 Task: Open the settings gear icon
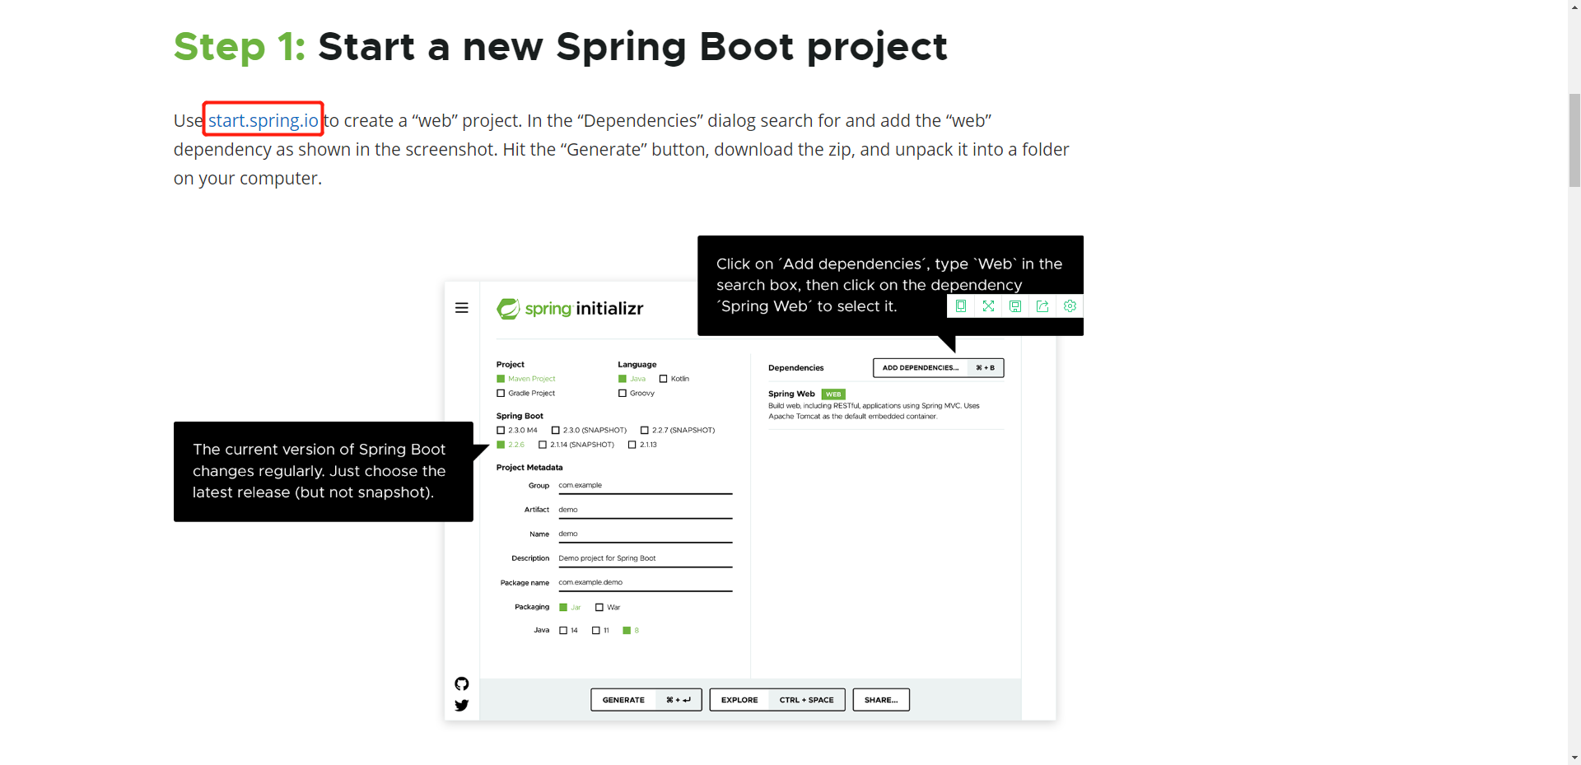point(1070,306)
